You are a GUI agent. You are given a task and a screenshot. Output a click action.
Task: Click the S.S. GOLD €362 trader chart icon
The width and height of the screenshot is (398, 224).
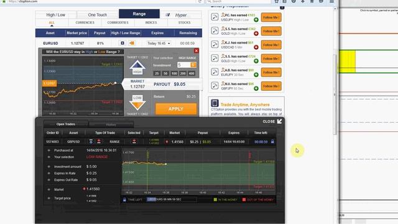(x=215, y=31)
